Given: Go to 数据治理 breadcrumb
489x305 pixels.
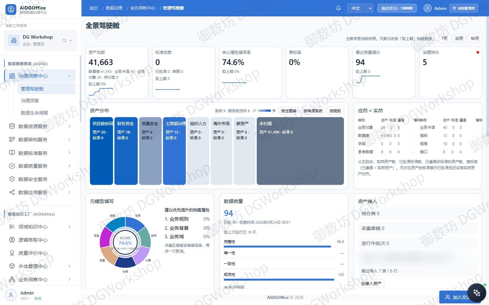Looking at the screenshot, I should (114, 8).
